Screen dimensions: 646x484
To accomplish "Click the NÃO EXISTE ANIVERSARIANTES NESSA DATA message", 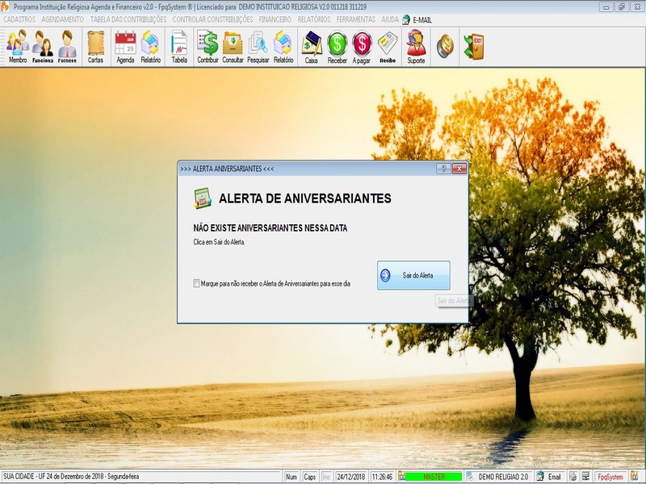I will tap(271, 228).
